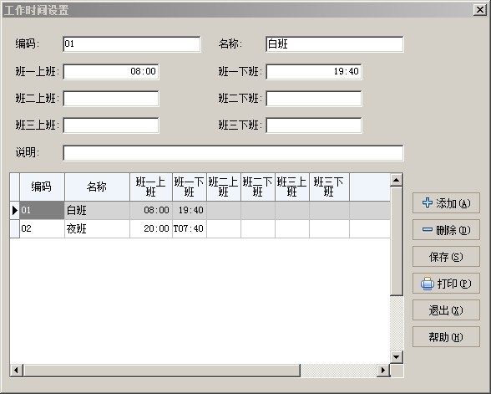Click the vertical scrollbar up arrow
The width and height of the screenshot is (491, 394).
tap(397, 180)
